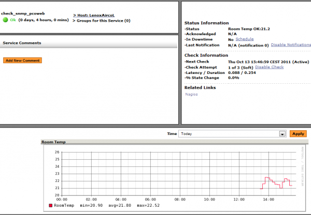The height and width of the screenshot is (215, 311).
Task: Click the Check Information heading
Action: point(206,55)
